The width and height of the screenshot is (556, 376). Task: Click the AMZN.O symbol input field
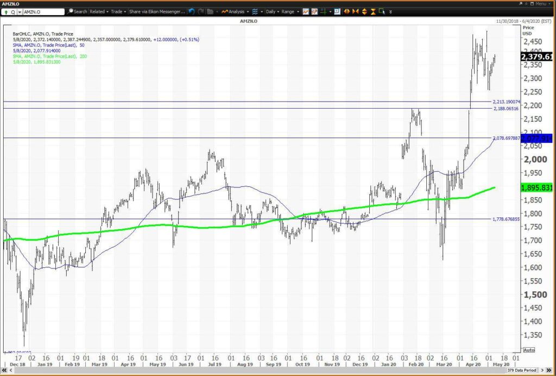point(43,12)
